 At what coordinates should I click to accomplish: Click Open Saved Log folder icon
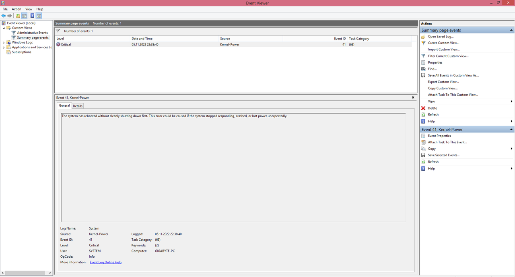(x=423, y=37)
